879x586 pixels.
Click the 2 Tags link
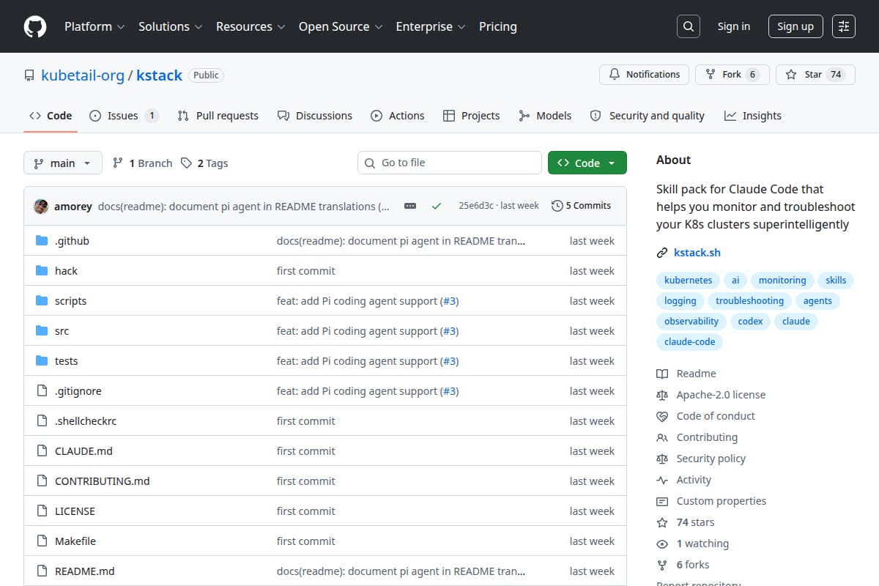pos(204,163)
